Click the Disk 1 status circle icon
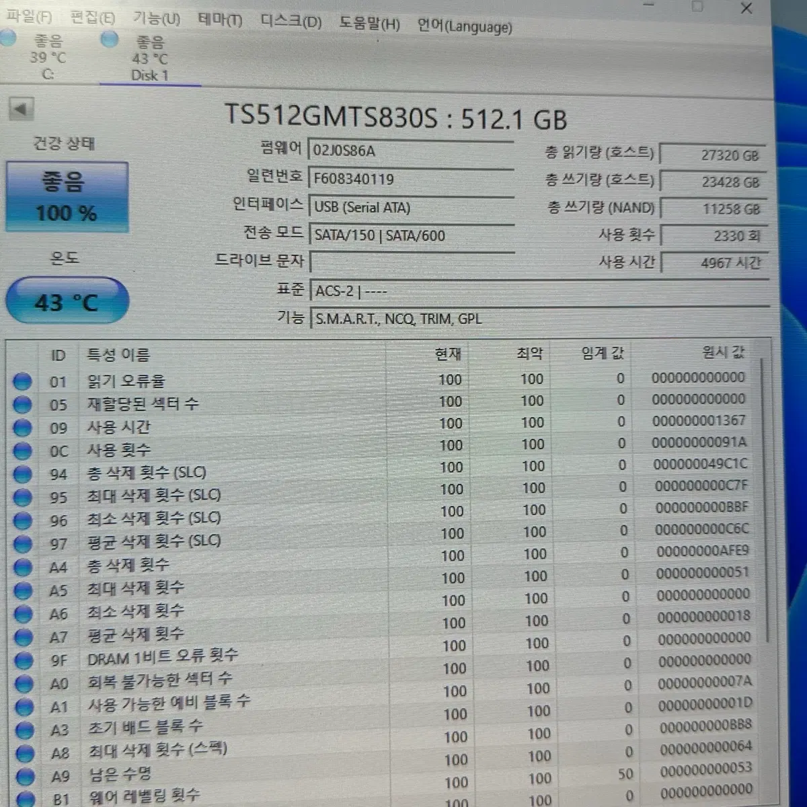 coord(109,40)
